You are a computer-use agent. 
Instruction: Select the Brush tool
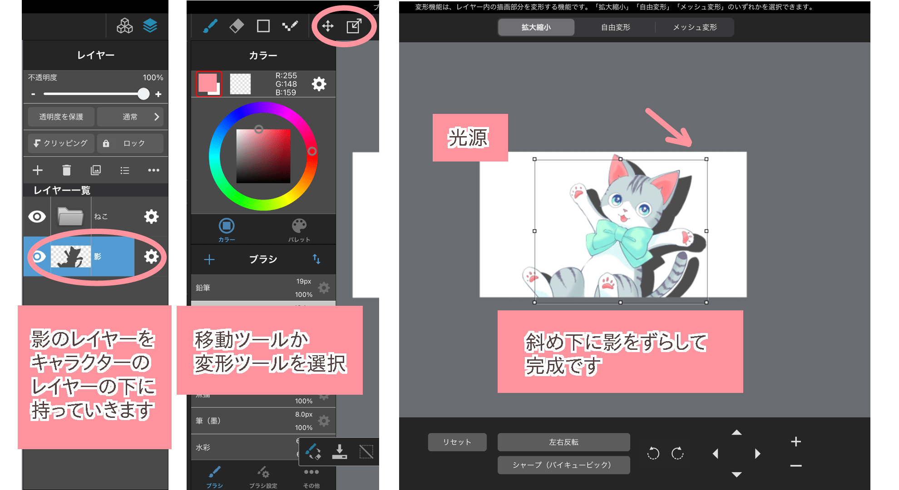point(211,26)
